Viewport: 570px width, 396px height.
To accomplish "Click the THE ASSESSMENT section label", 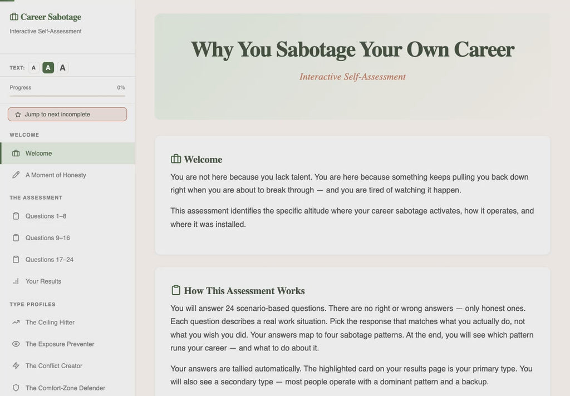I will (x=36, y=197).
